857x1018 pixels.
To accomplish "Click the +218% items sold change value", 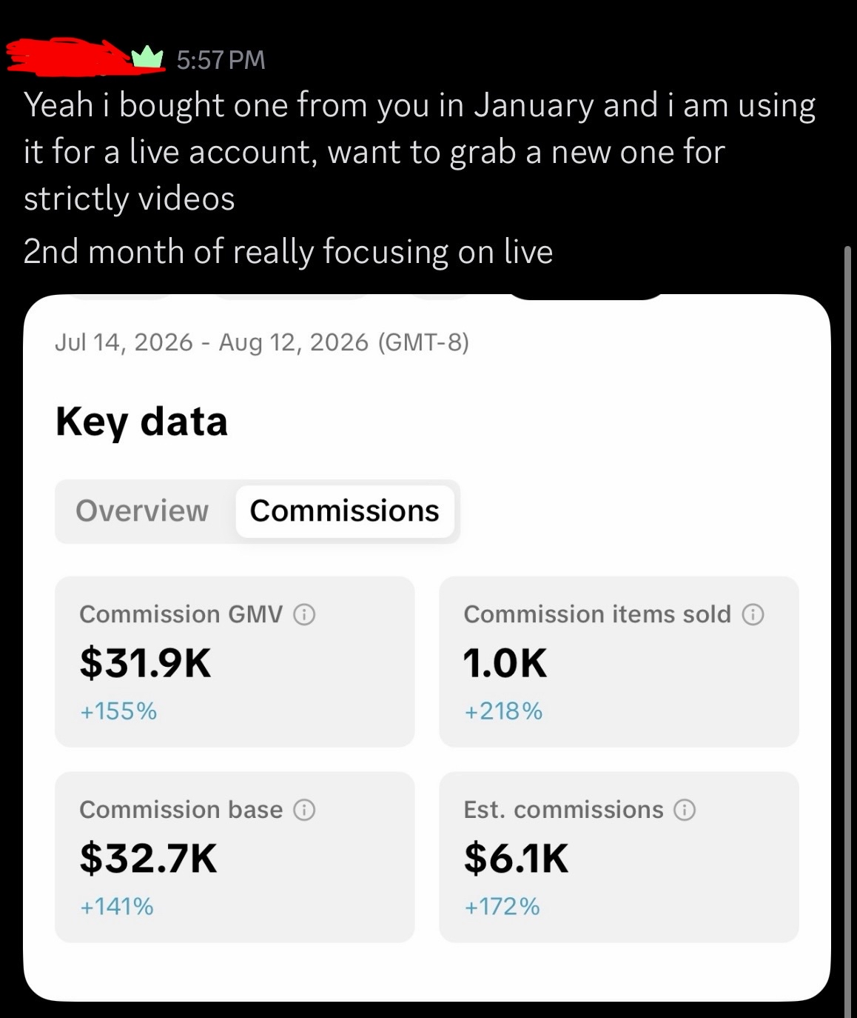I will tap(503, 711).
